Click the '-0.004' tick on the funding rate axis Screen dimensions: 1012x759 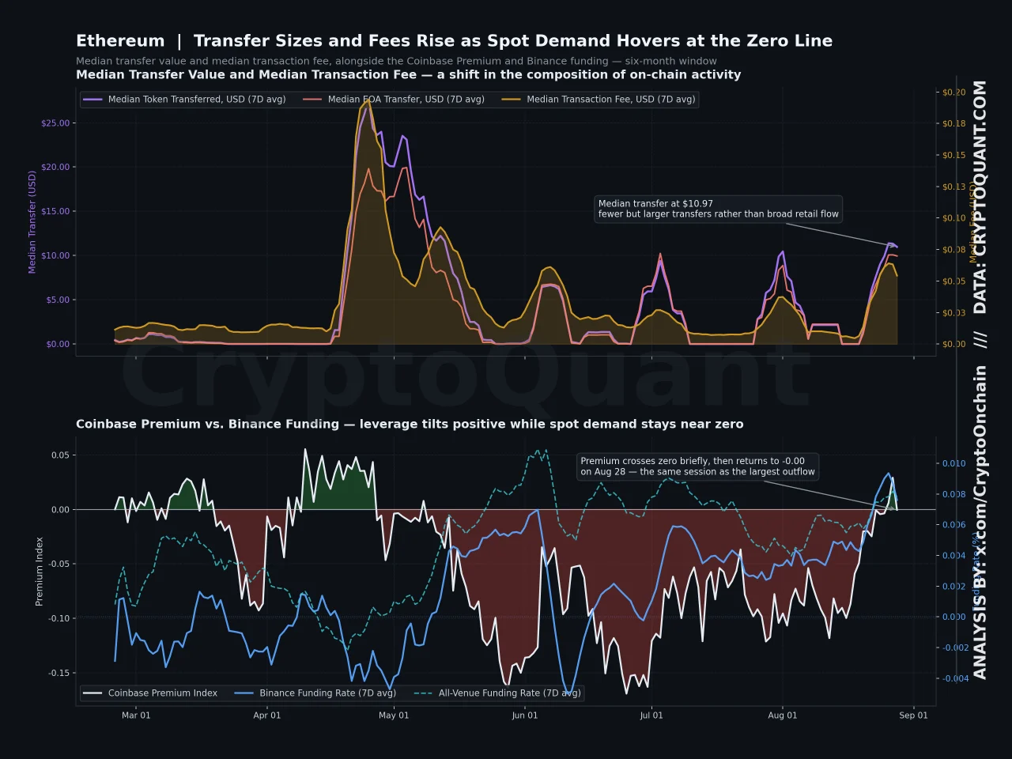click(x=955, y=679)
